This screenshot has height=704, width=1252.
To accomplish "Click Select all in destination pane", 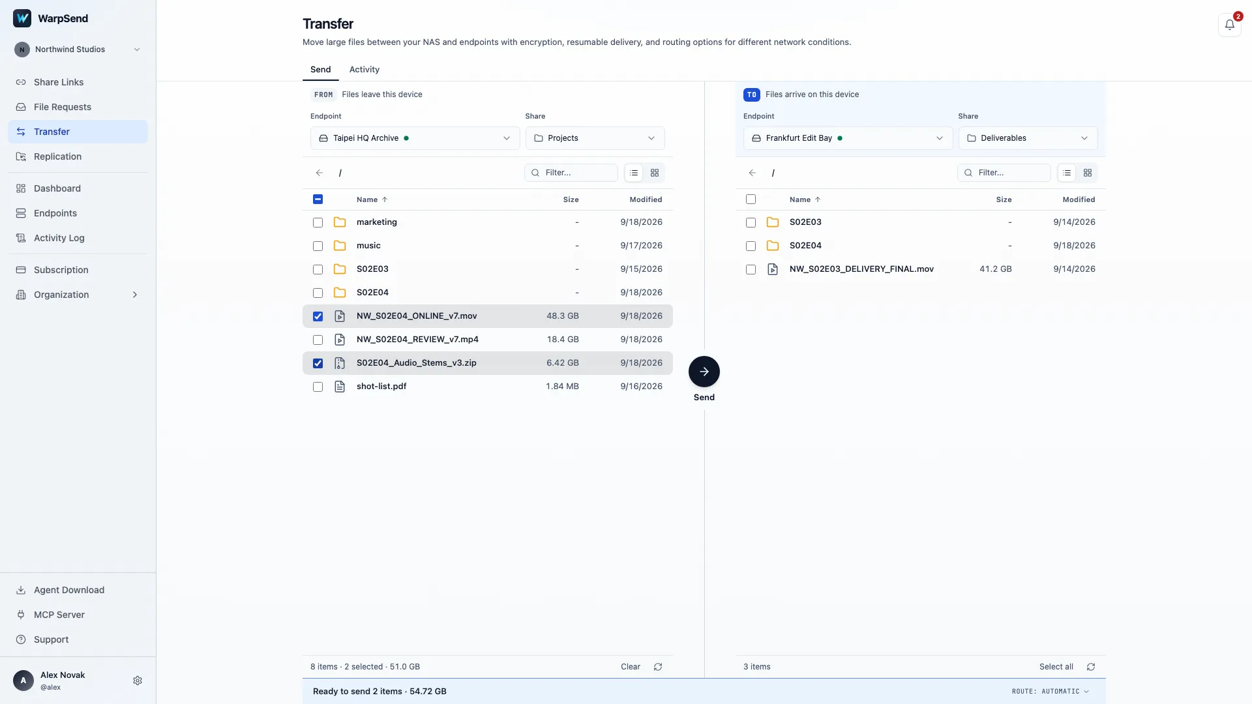I will (1056, 667).
